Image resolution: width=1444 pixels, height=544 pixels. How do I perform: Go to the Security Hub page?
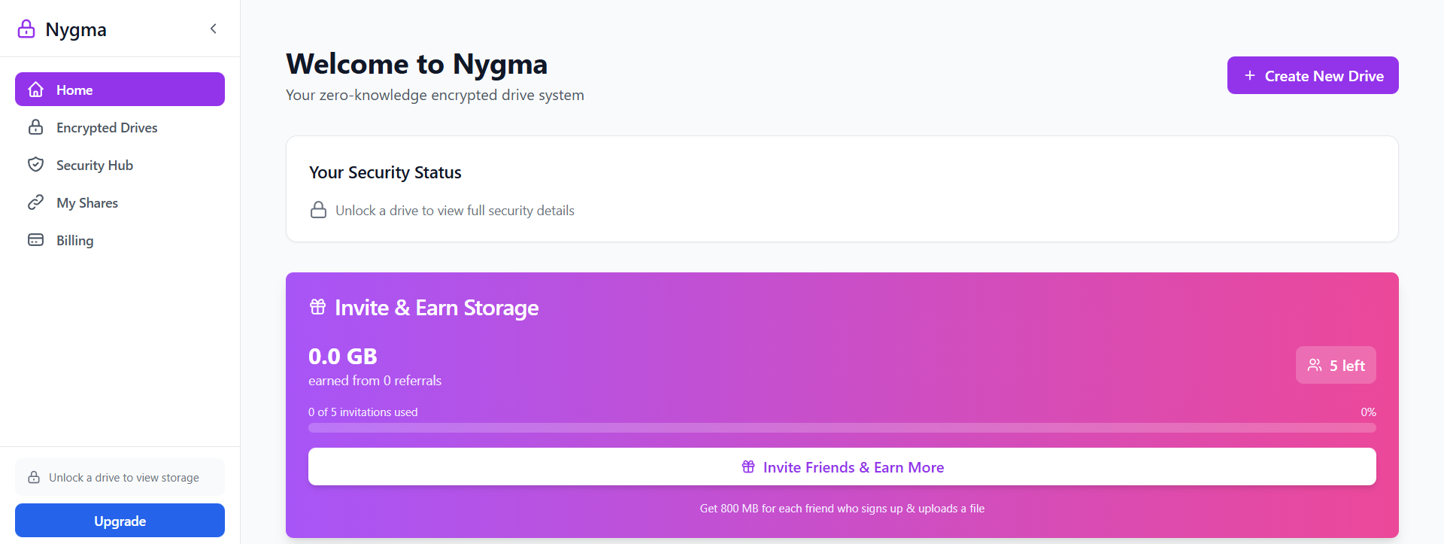coord(95,166)
